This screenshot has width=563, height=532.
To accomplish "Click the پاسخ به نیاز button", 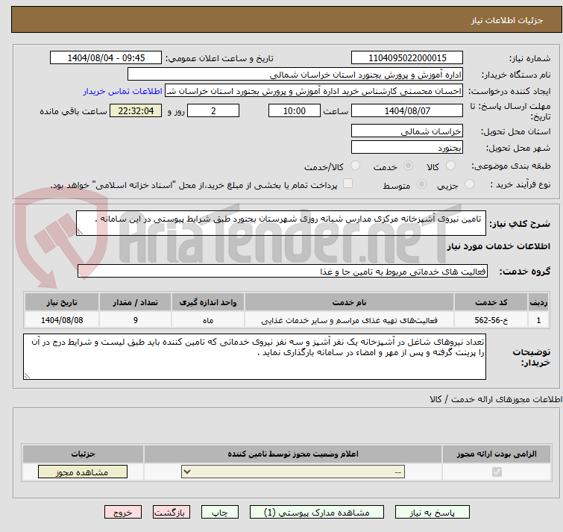I will [432, 513].
